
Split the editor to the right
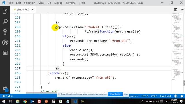point(176,10)
